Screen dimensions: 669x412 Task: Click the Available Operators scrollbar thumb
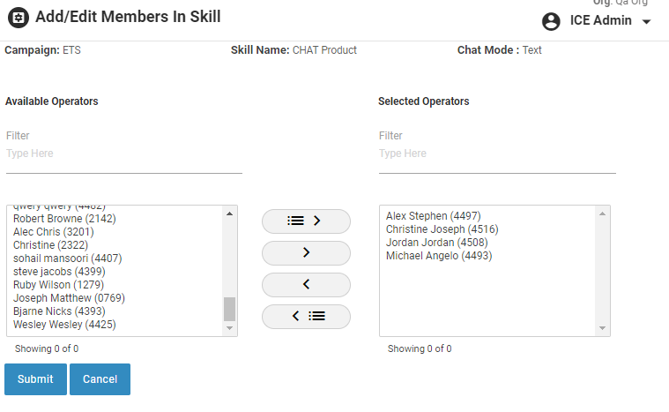[230, 309]
